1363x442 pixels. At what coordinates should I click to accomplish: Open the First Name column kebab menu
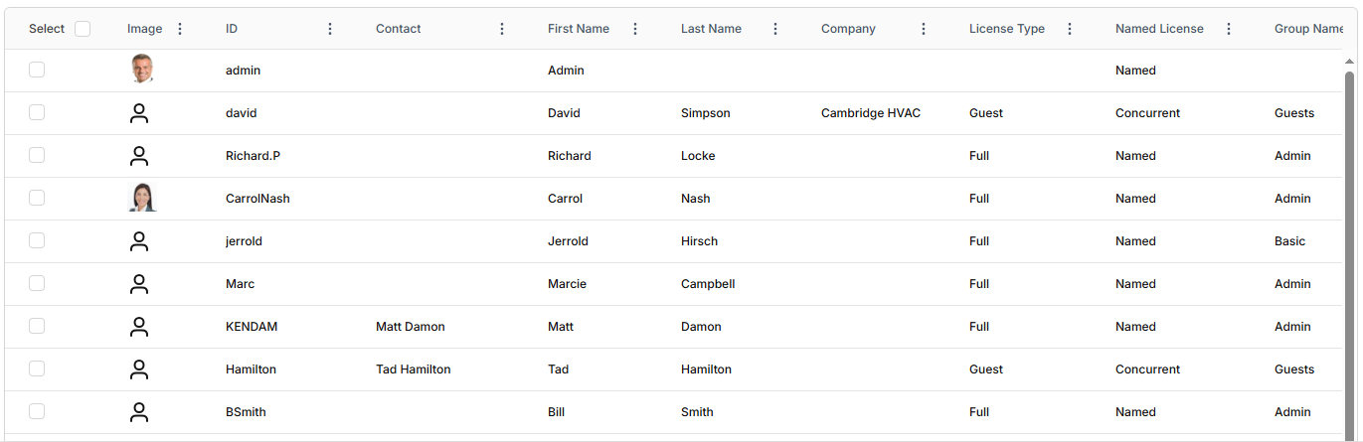[635, 29]
